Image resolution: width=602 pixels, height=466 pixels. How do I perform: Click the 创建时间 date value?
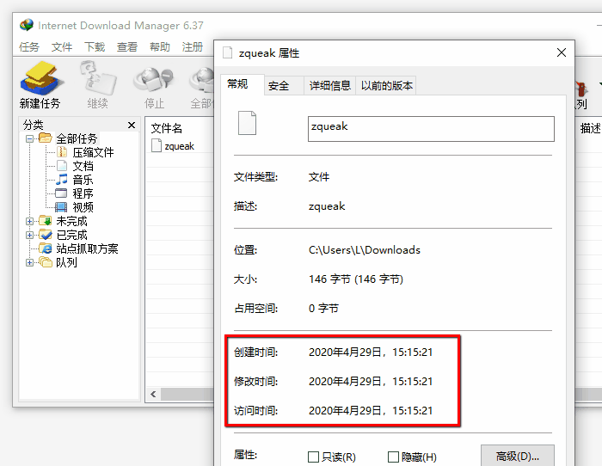[x=371, y=353]
